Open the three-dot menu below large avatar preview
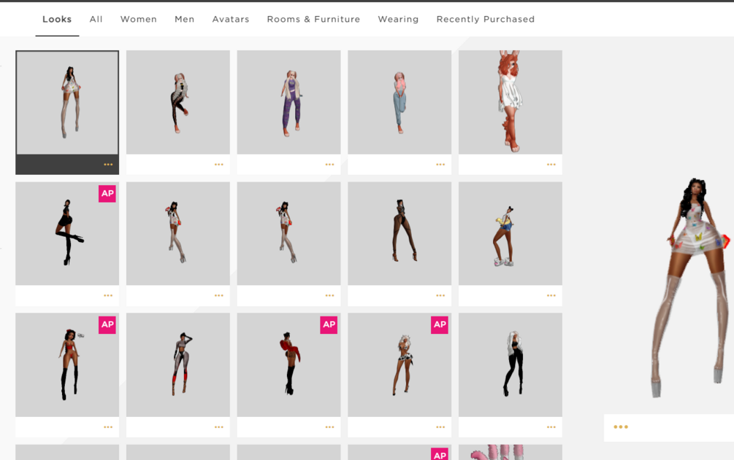 621,426
